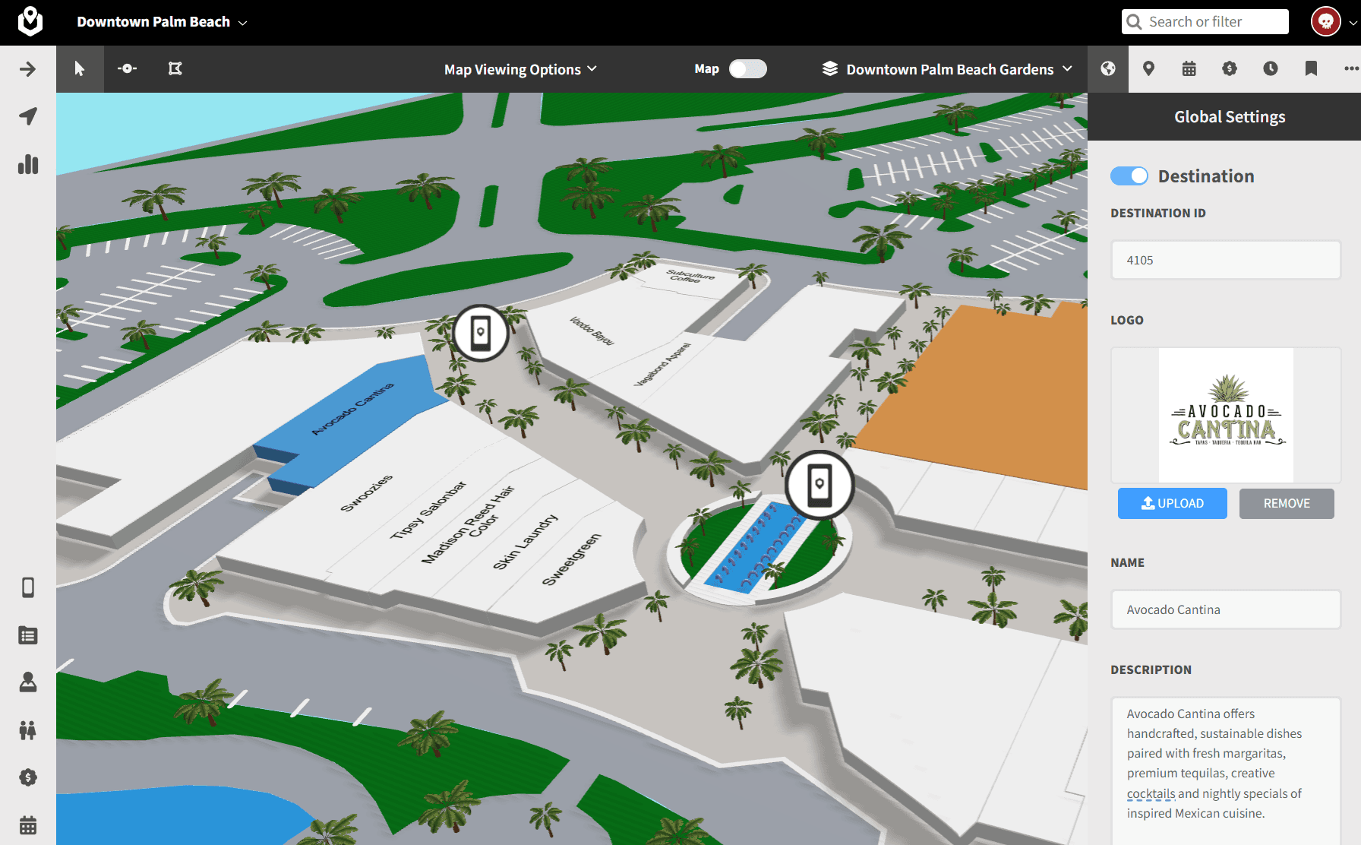1361x845 pixels.
Task: Open the list view sidebar icon
Action: pyautogui.click(x=27, y=635)
